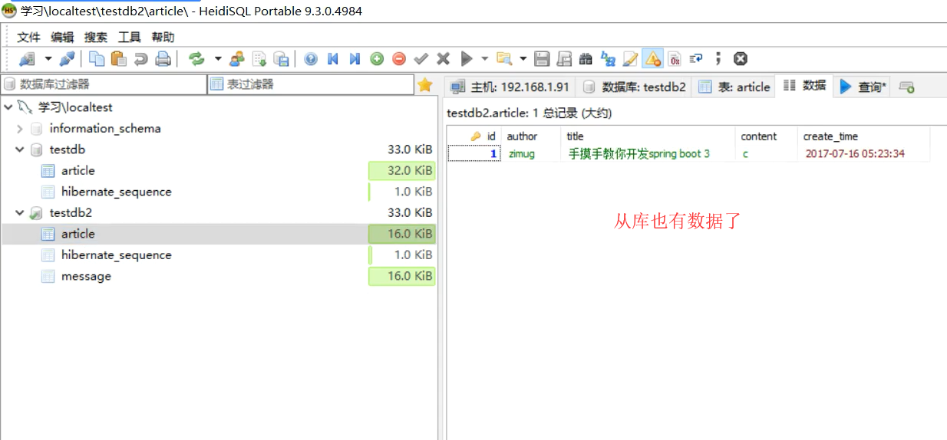Click the content column header

pos(767,136)
